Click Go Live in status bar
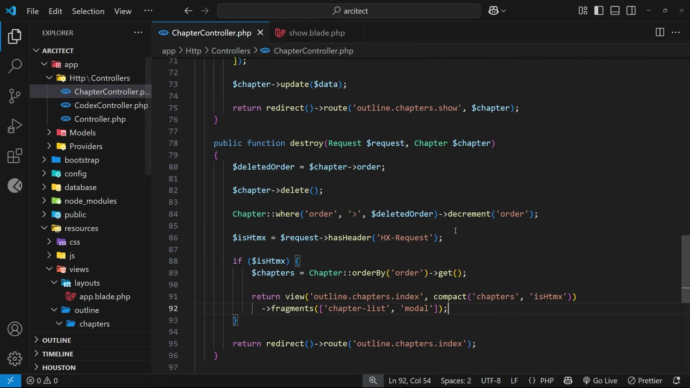The width and height of the screenshot is (690, 388). pyautogui.click(x=600, y=380)
